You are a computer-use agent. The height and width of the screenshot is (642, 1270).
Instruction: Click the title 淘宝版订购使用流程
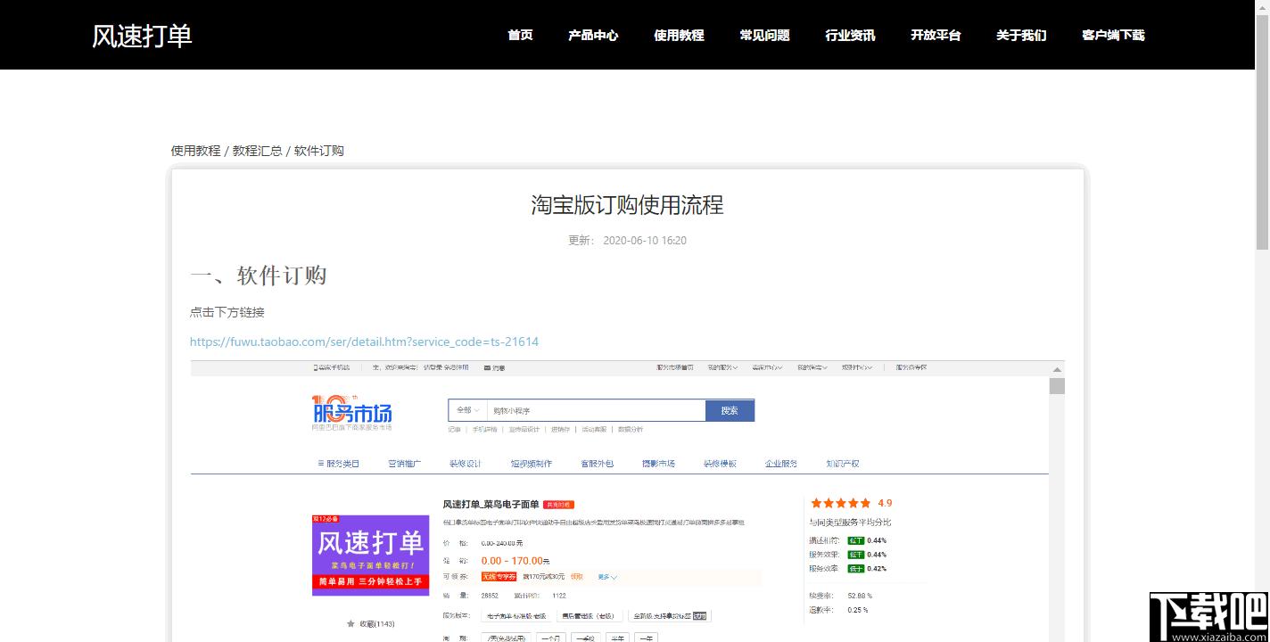[x=627, y=205]
